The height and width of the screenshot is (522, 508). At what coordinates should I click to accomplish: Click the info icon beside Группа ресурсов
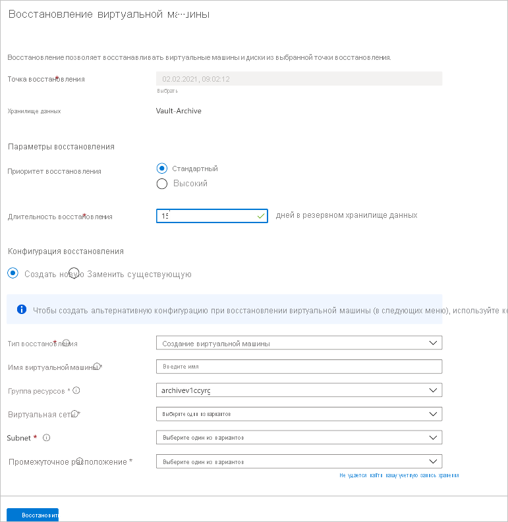pyautogui.click(x=76, y=390)
